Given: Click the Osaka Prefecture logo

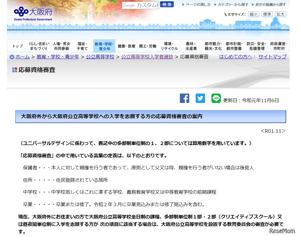Looking at the screenshot, I should coord(33,14).
